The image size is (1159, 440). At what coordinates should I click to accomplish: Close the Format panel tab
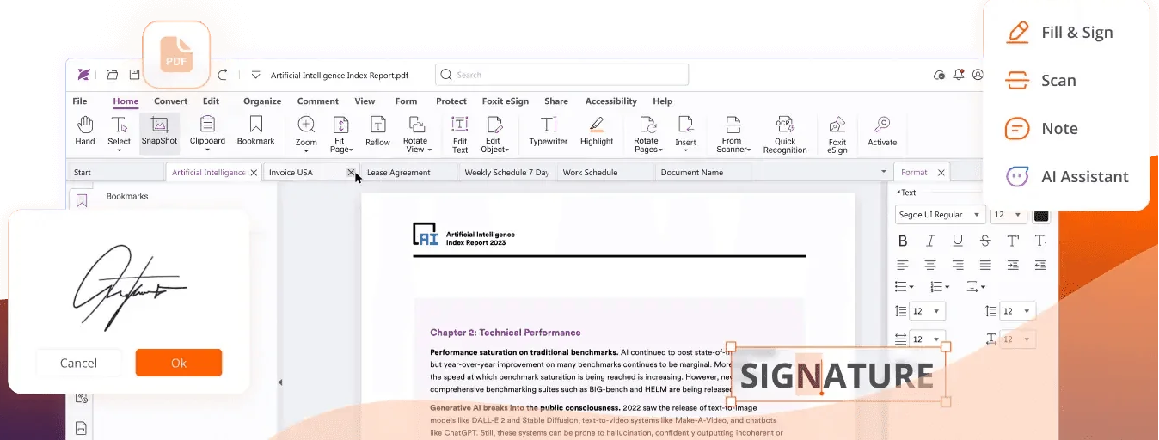click(941, 173)
